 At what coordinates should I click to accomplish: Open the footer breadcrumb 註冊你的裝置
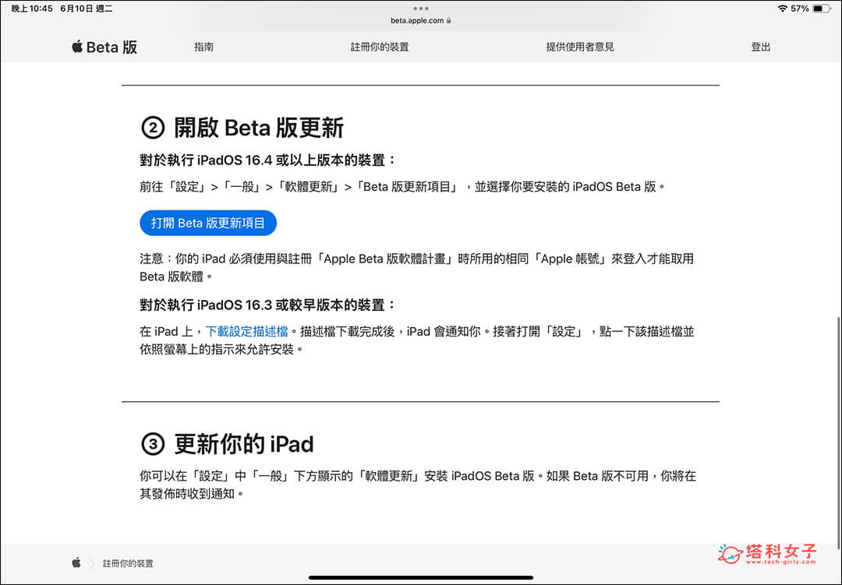pos(128,563)
